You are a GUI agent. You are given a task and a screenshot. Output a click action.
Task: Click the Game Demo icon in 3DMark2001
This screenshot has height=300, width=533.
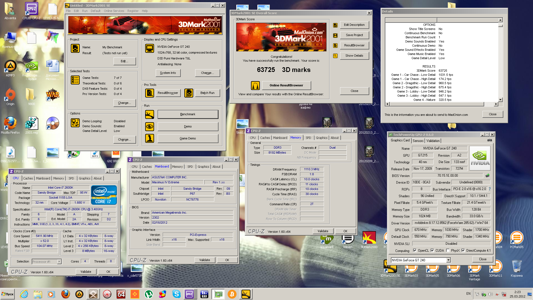[x=149, y=138]
